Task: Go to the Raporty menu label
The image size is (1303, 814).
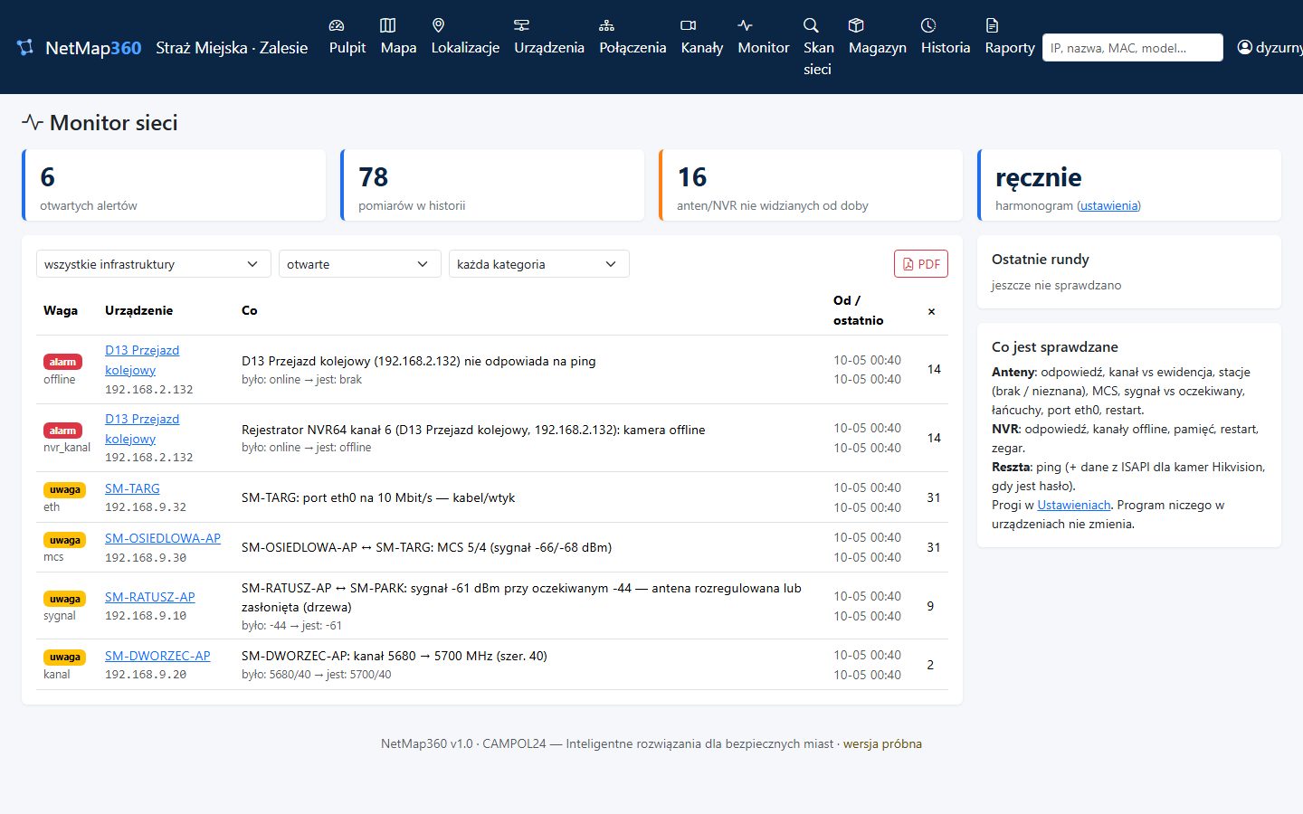Action: coord(1010,48)
